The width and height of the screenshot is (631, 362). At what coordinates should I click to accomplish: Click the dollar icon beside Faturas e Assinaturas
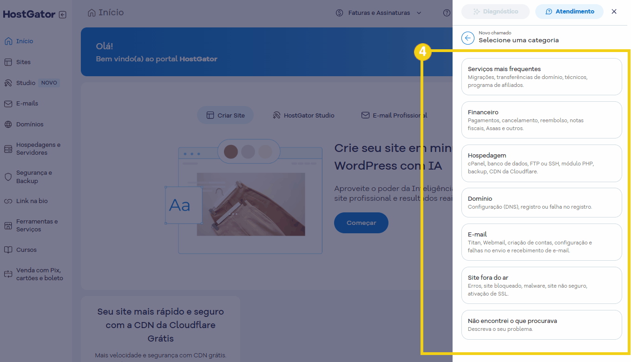[340, 13]
